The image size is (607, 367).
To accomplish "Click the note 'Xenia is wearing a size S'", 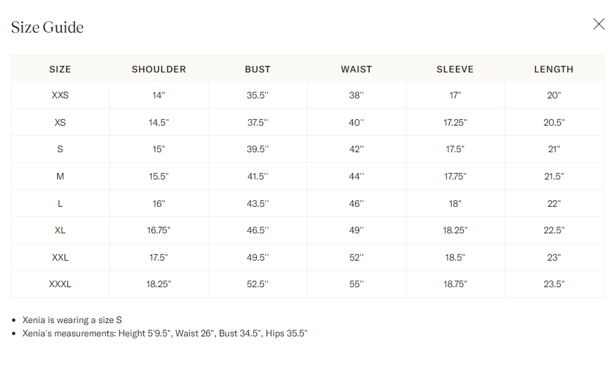I will (x=72, y=320).
